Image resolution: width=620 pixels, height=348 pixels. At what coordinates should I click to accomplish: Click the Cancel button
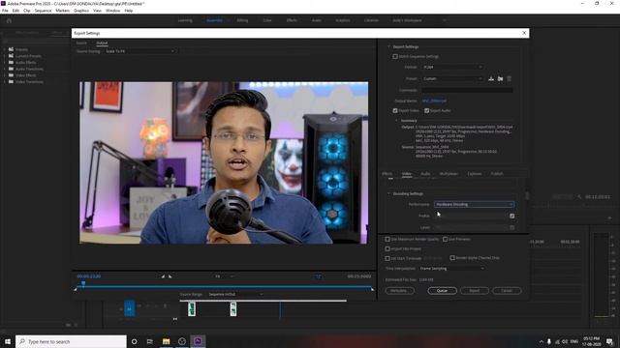click(507, 291)
